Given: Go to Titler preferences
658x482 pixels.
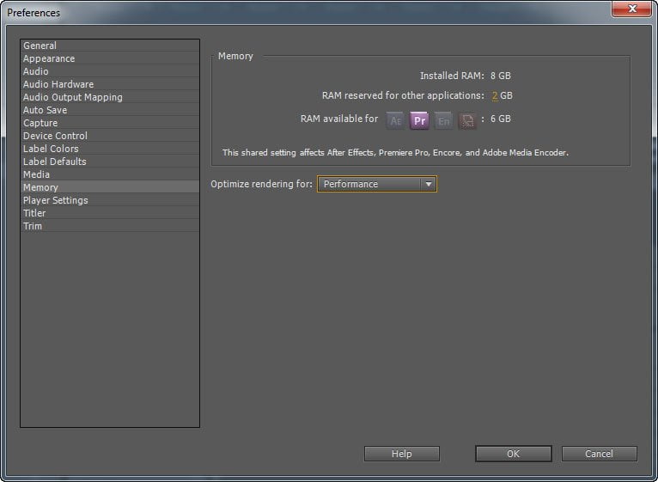Looking at the screenshot, I should click(110, 213).
